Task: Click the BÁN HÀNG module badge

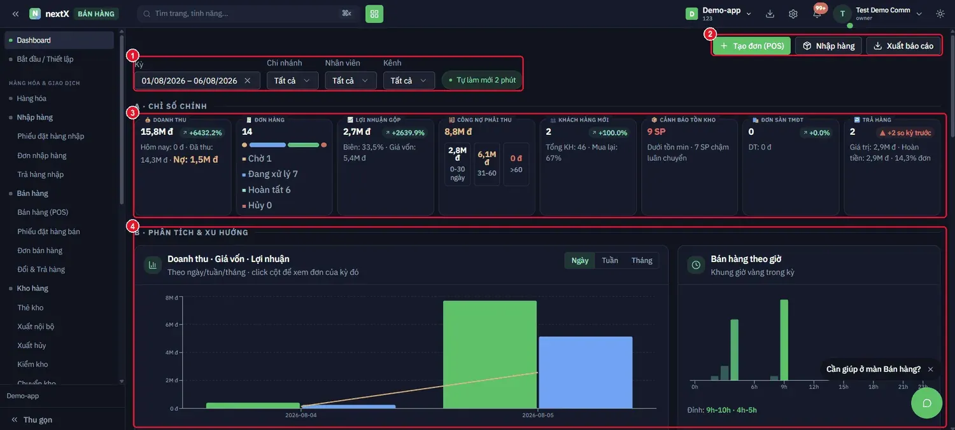Action: (96, 13)
